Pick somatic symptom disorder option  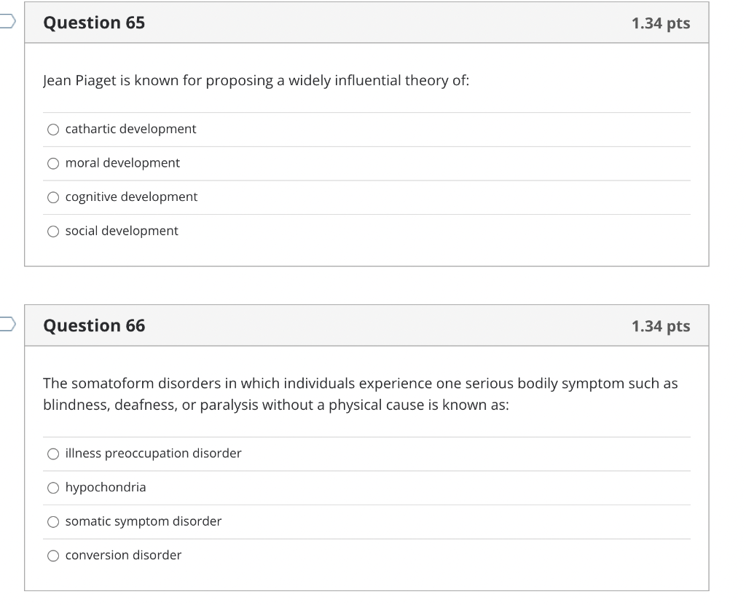coord(53,522)
